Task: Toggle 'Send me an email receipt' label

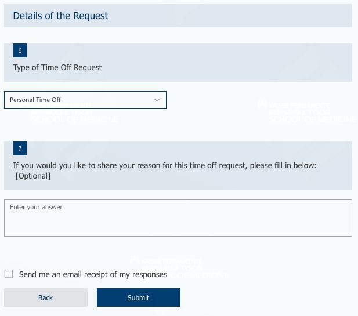Action: click(93, 274)
